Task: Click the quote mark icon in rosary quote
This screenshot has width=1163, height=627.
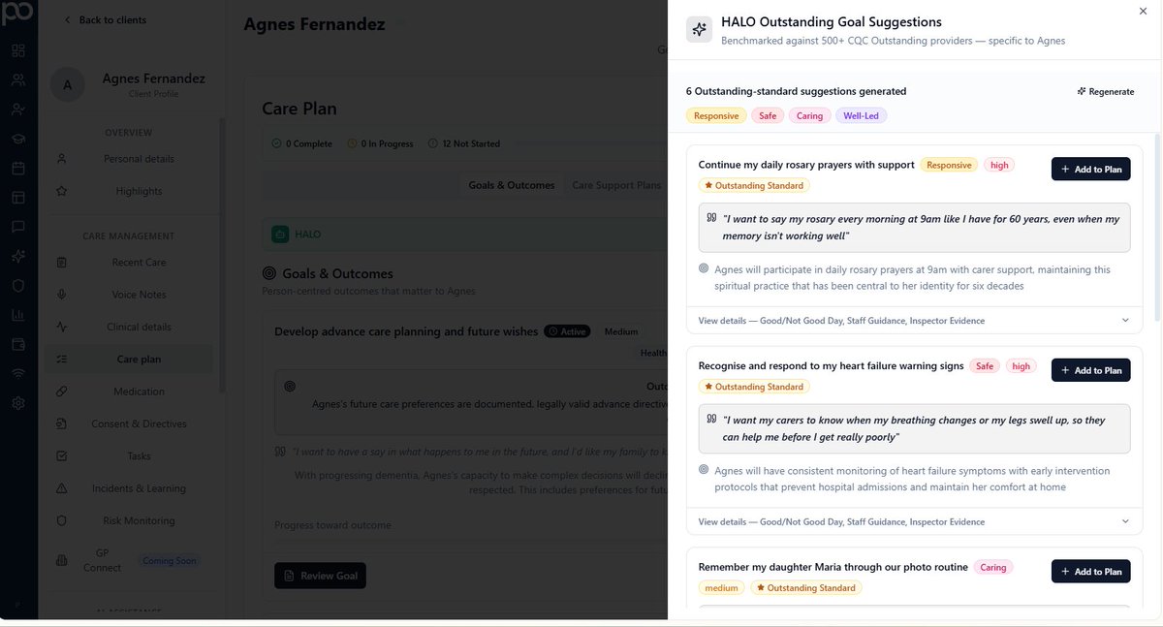Action: (712, 218)
